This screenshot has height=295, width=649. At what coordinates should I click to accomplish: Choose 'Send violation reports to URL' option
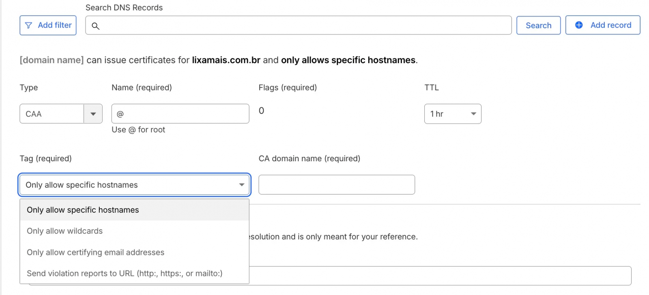point(125,274)
